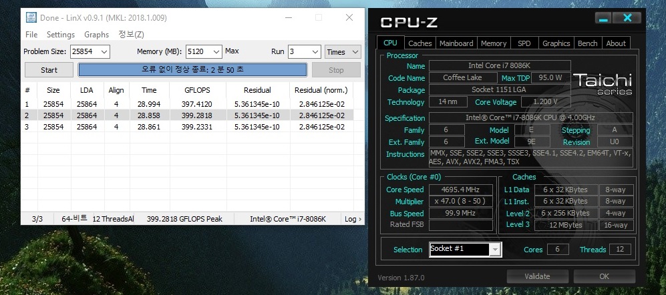Click the Technology value 14 nm
This screenshot has height=295, width=666.
pos(448,102)
